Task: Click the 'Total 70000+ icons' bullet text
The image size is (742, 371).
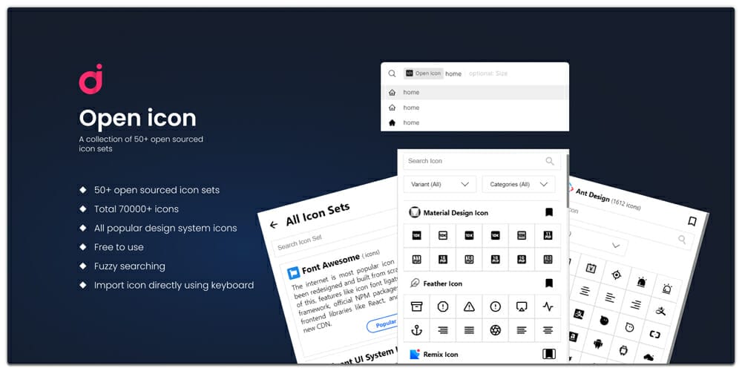Action: (137, 209)
